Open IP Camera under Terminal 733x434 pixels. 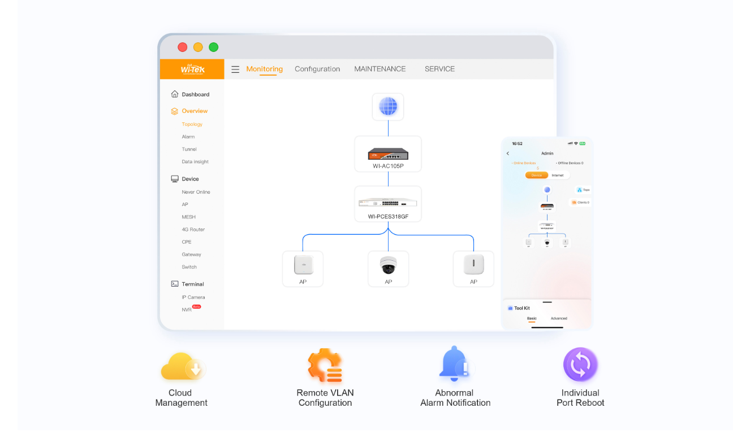tap(193, 297)
